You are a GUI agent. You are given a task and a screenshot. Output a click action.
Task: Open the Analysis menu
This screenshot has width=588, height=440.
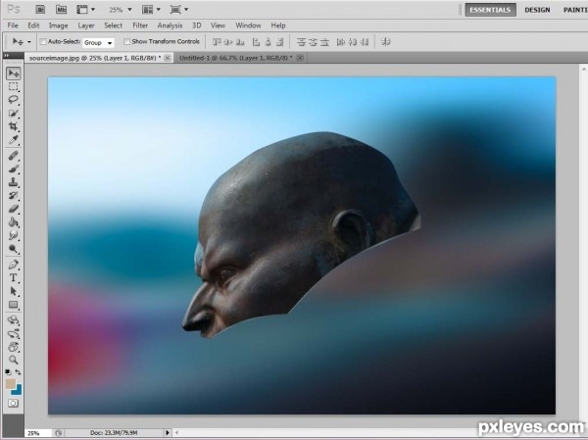pyautogui.click(x=170, y=25)
